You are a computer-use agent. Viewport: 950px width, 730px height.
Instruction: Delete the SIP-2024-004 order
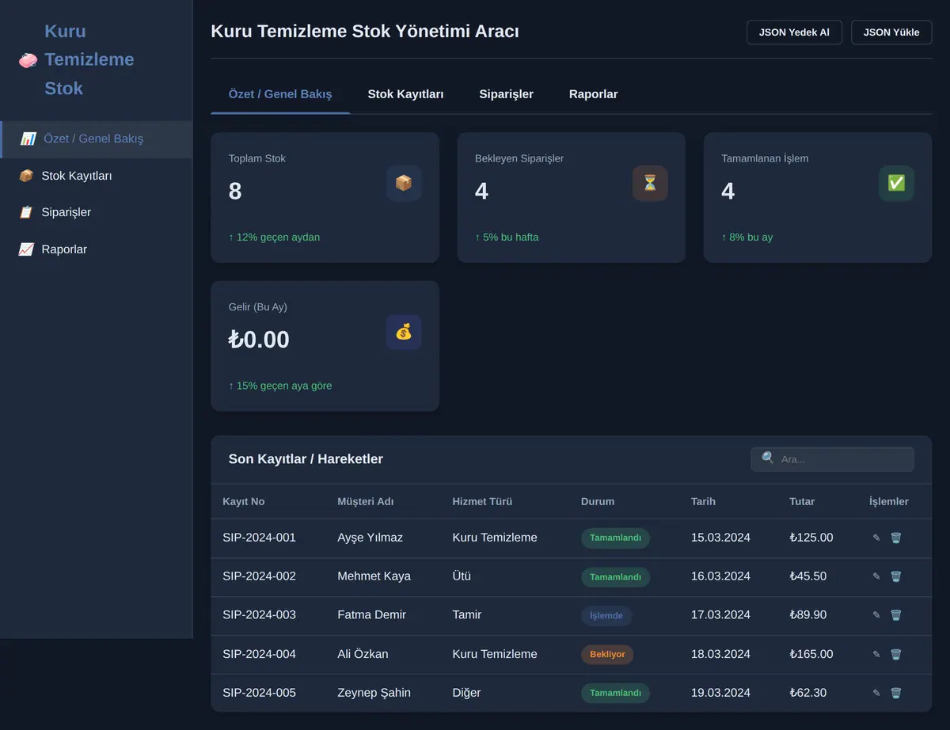[896, 654]
